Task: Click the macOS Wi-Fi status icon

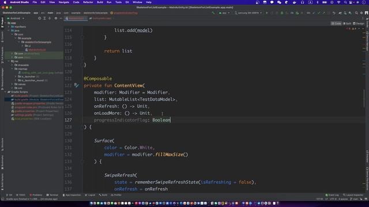Action: click(338, 2)
